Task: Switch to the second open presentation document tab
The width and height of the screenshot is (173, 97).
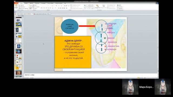Action: point(41,14)
